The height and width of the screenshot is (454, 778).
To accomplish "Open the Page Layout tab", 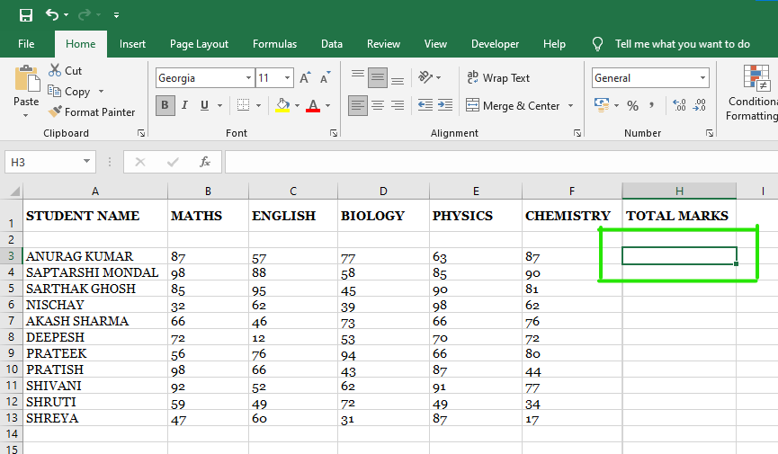I will [199, 44].
